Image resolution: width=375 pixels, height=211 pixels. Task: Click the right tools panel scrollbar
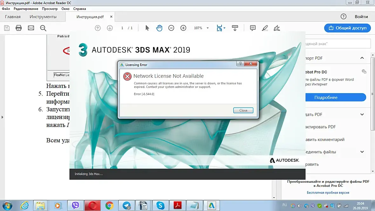pos(372,93)
